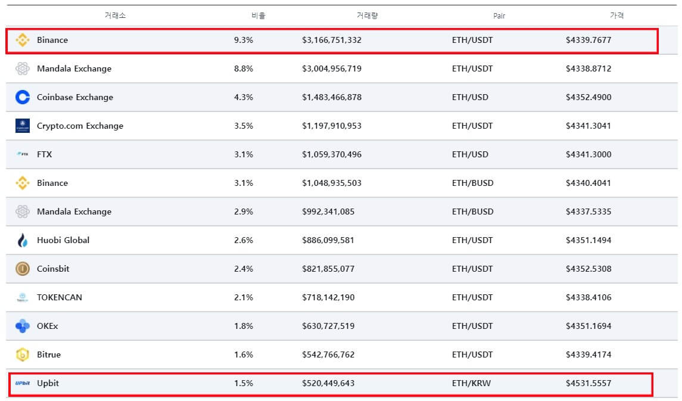The image size is (682, 401).
Task: Open the Coinbase Exchange link
Action: [75, 98]
